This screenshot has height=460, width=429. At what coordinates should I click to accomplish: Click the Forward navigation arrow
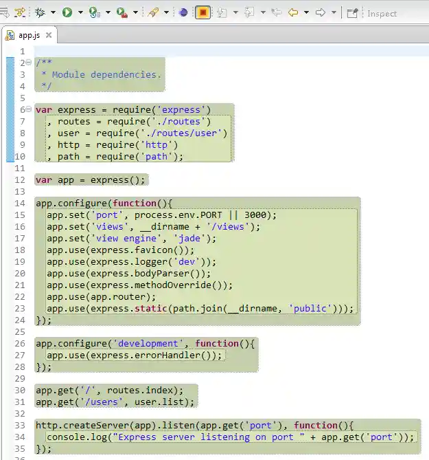320,12
